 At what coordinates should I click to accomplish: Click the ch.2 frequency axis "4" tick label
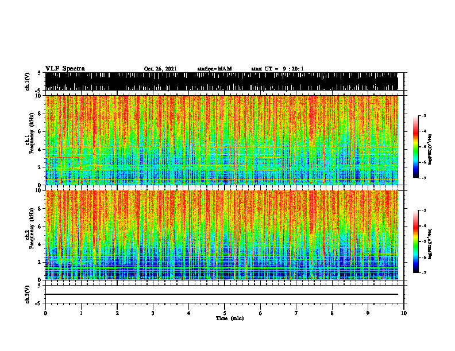40,244
